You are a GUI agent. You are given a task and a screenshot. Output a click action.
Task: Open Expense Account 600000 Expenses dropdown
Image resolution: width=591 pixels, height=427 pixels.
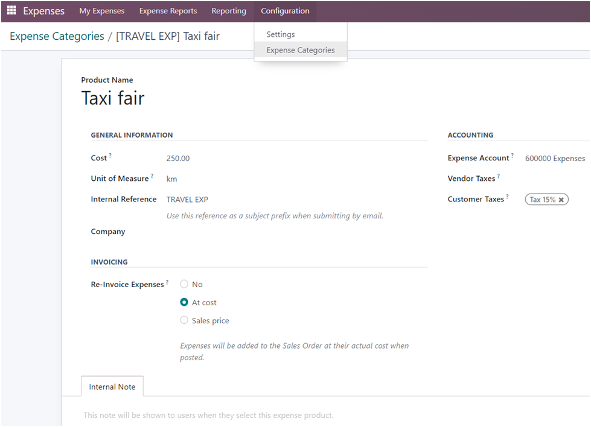[x=555, y=159]
